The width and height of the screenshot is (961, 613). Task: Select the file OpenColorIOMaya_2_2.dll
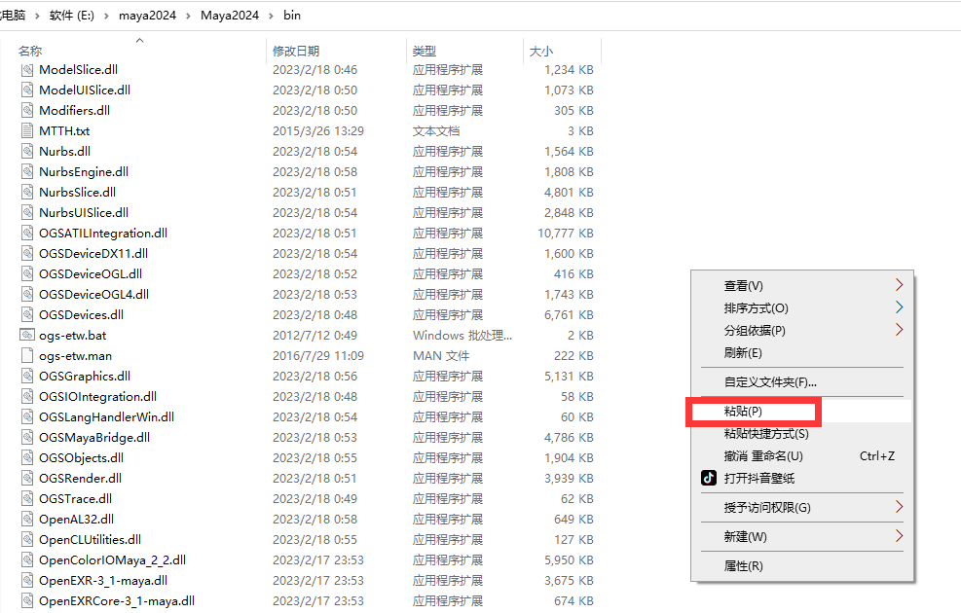pos(113,560)
